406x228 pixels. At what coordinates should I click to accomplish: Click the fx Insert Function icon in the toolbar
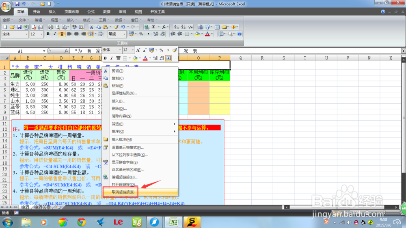[164, 27]
